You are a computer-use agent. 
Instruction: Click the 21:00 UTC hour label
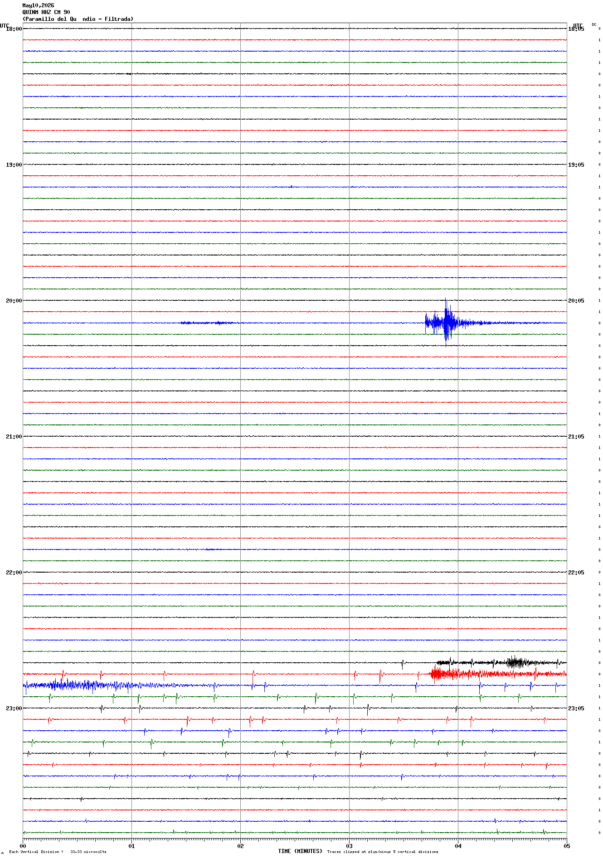[x=14, y=437]
